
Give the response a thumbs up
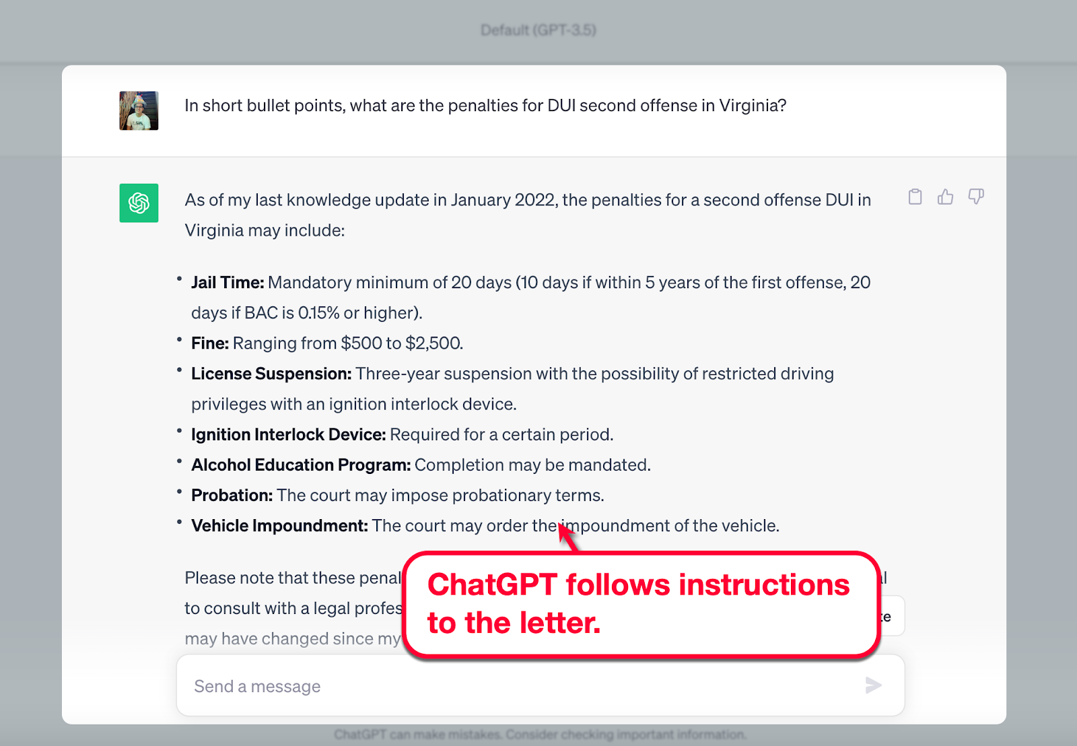tap(945, 197)
